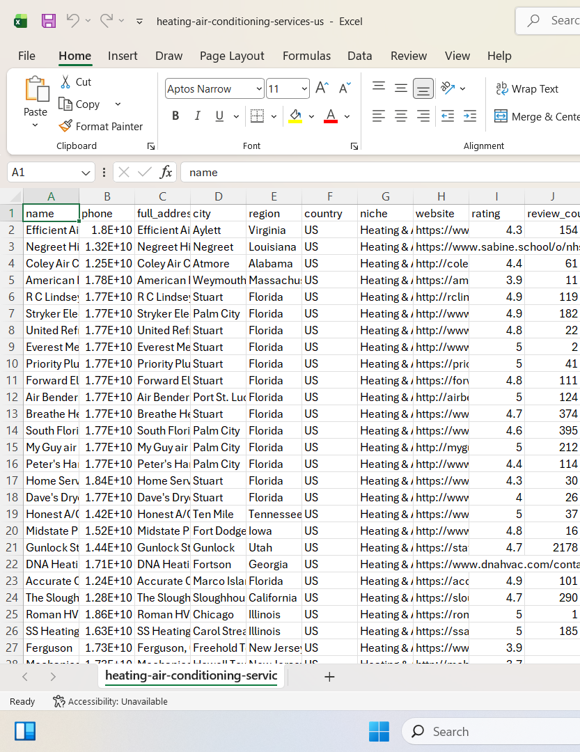
Task: Select Align Right icon
Action: click(423, 116)
